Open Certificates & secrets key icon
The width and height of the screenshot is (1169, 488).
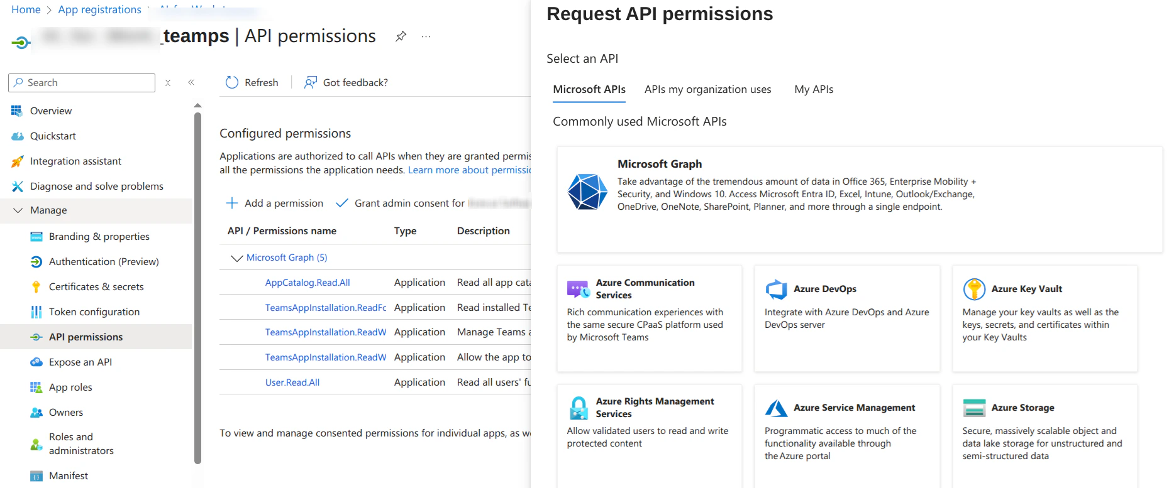[36, 287]
